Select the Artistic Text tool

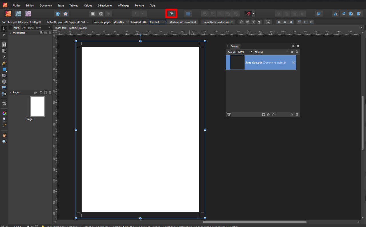click(x=4, y=57)
